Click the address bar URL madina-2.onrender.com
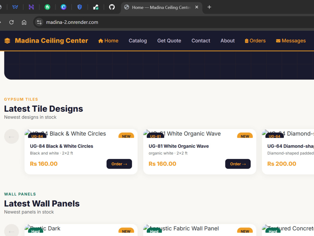 pyautogui.click(x=72, y=22)
